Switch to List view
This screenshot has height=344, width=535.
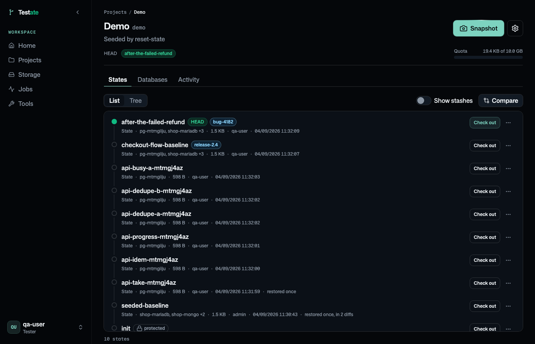pyautogui.click(x=114, y=101)
